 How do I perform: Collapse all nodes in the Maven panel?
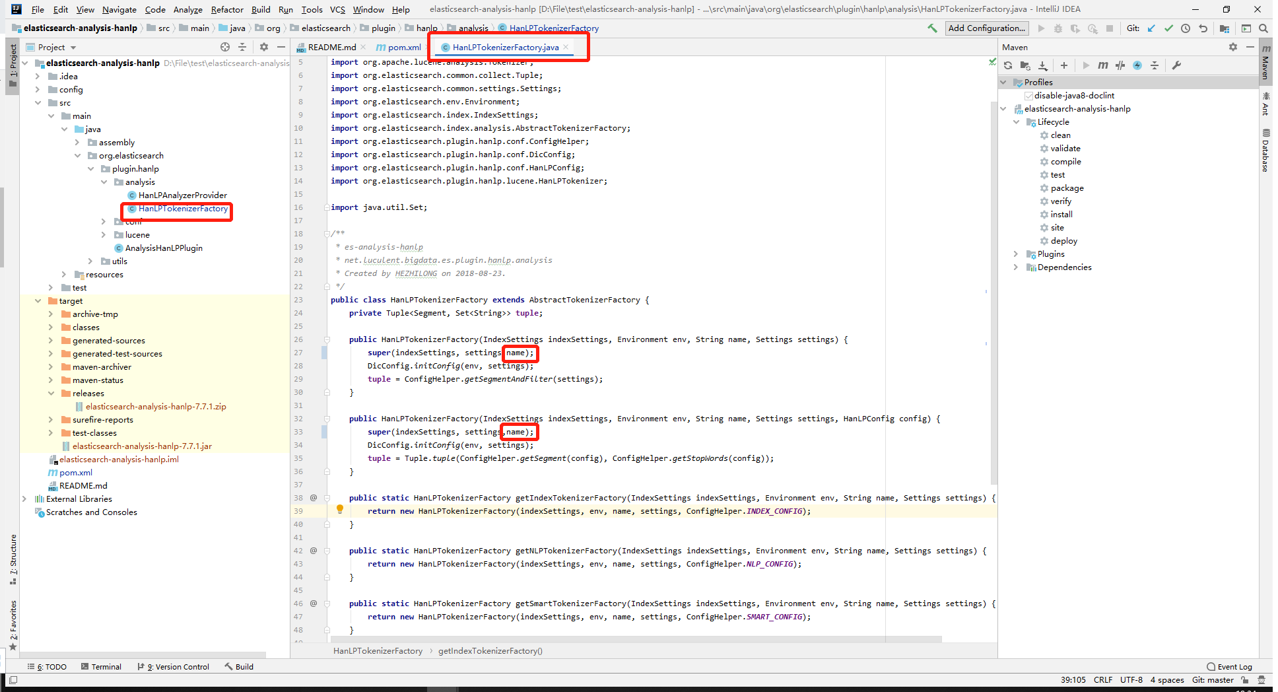coord(1155,65)
